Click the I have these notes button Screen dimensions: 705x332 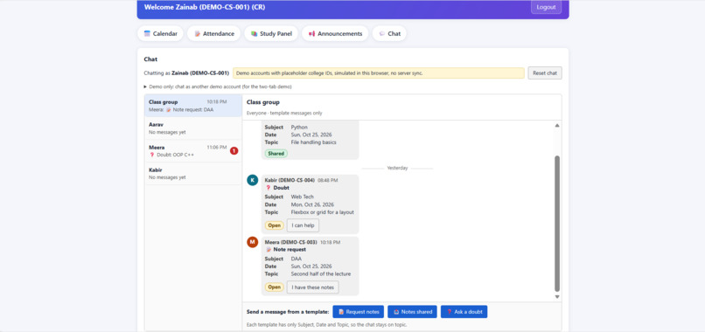point(313,287)
